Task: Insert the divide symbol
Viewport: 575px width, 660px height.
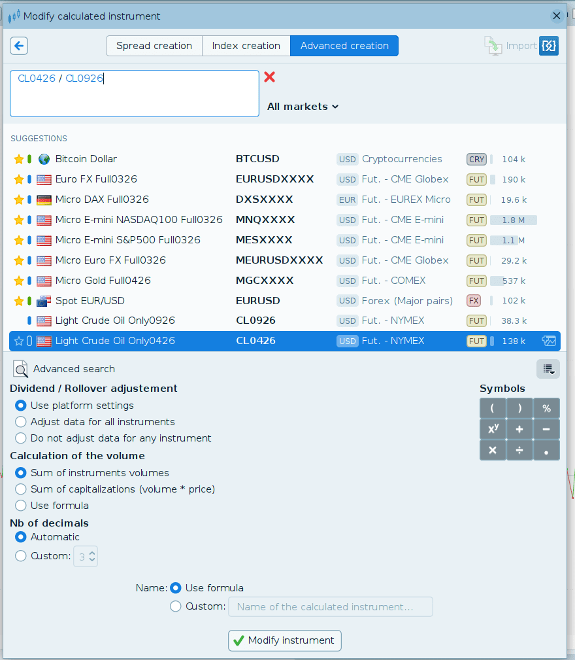Action: (x=519, y=450)
